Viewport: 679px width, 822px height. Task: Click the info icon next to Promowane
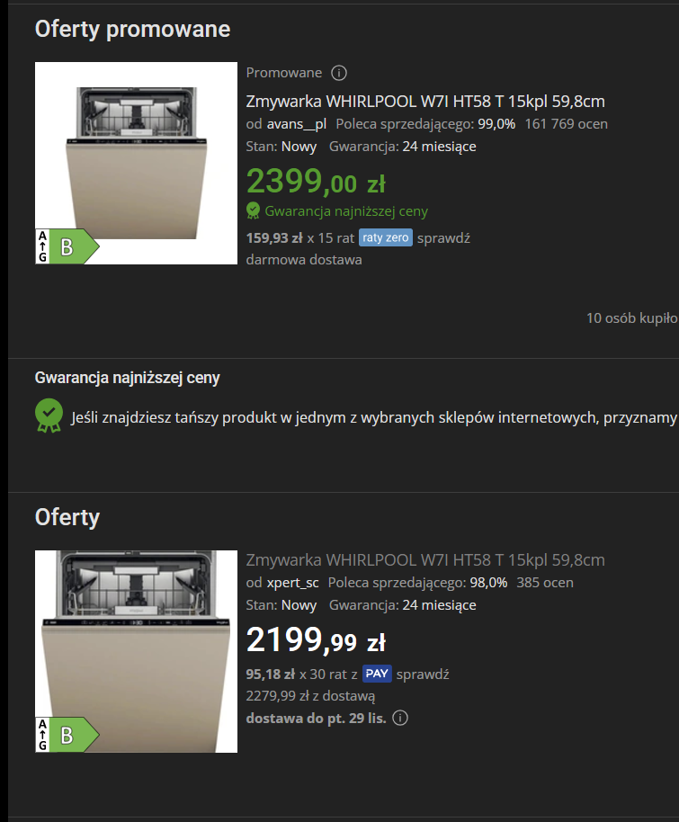[x=339, y=73]
